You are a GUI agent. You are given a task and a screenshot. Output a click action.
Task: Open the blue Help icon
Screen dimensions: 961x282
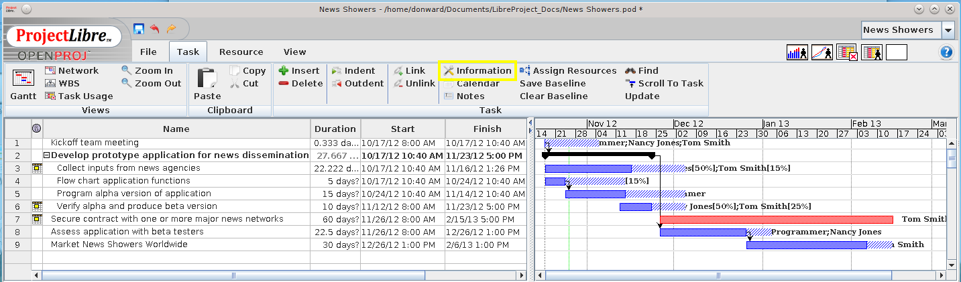tap(946, 52)
